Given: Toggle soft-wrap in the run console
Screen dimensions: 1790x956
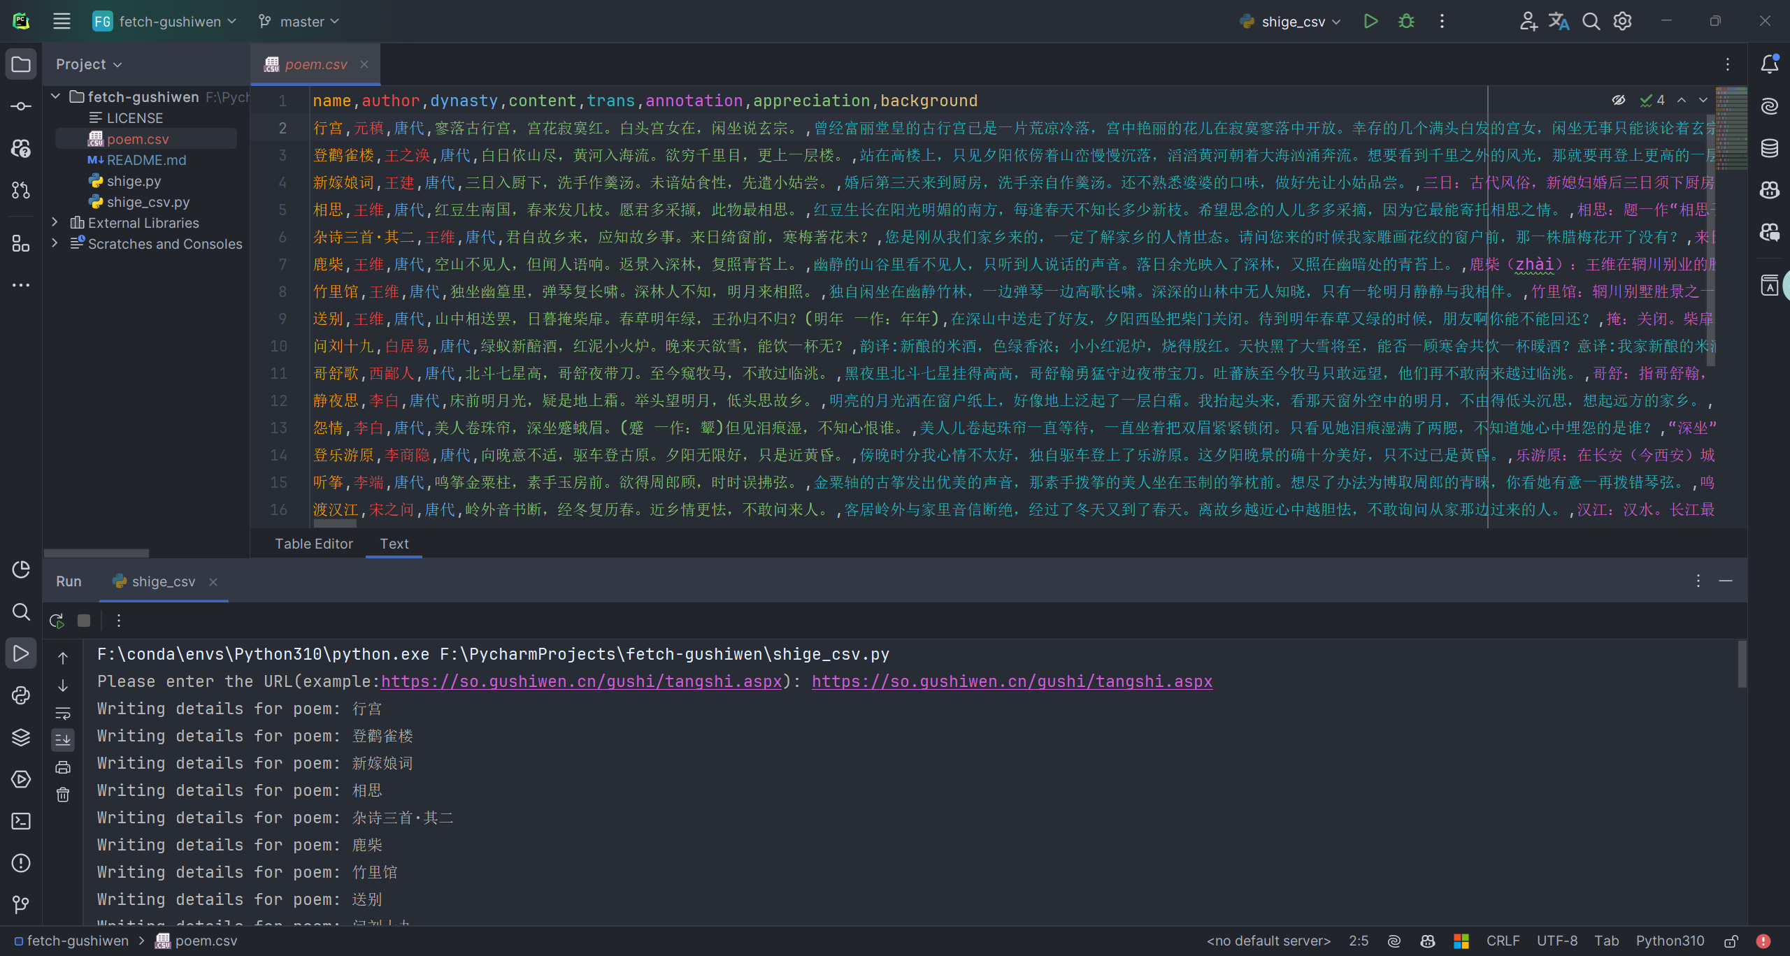Looking at the screenshot, I should (63, 713).
